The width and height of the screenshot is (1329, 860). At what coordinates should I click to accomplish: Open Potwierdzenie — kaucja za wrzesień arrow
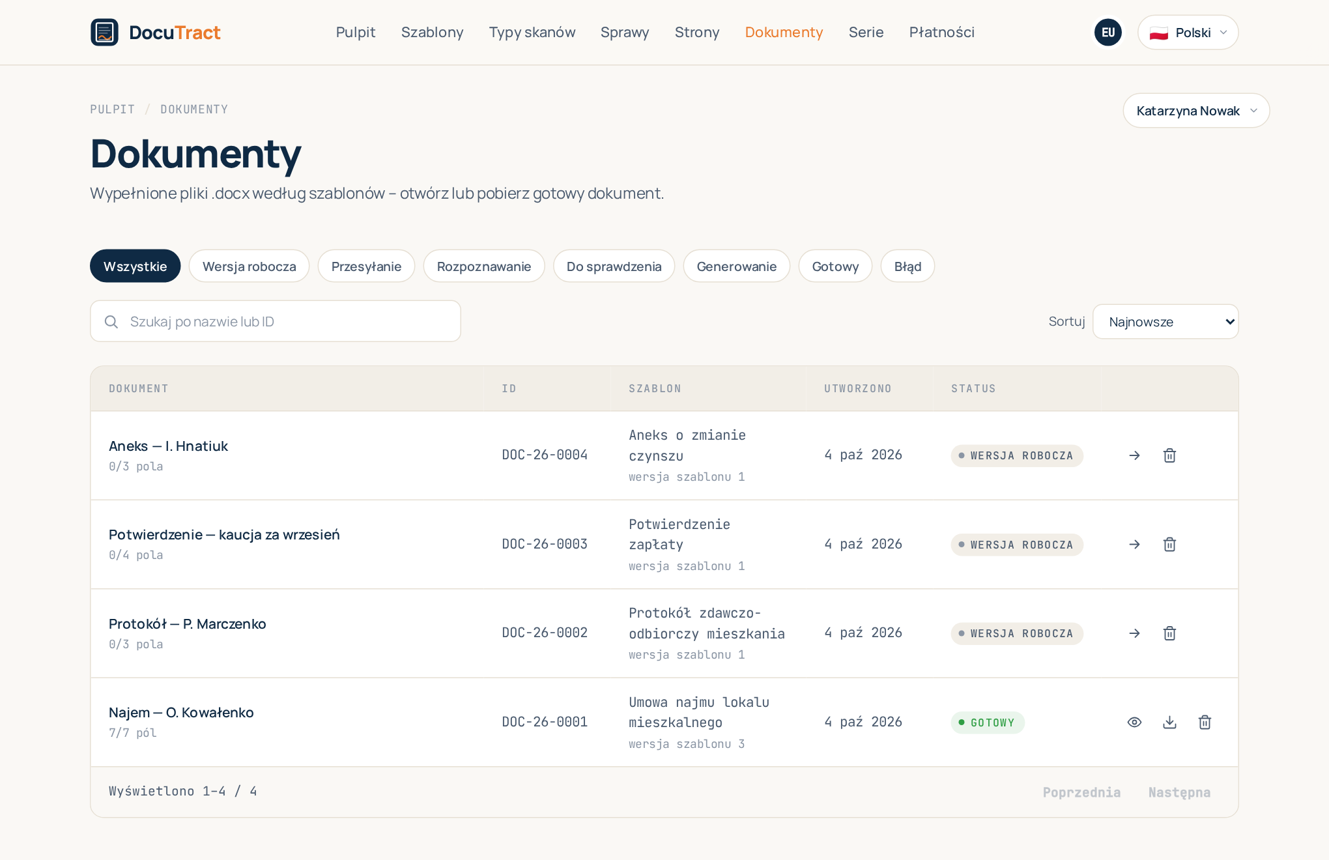[1134, 545]
